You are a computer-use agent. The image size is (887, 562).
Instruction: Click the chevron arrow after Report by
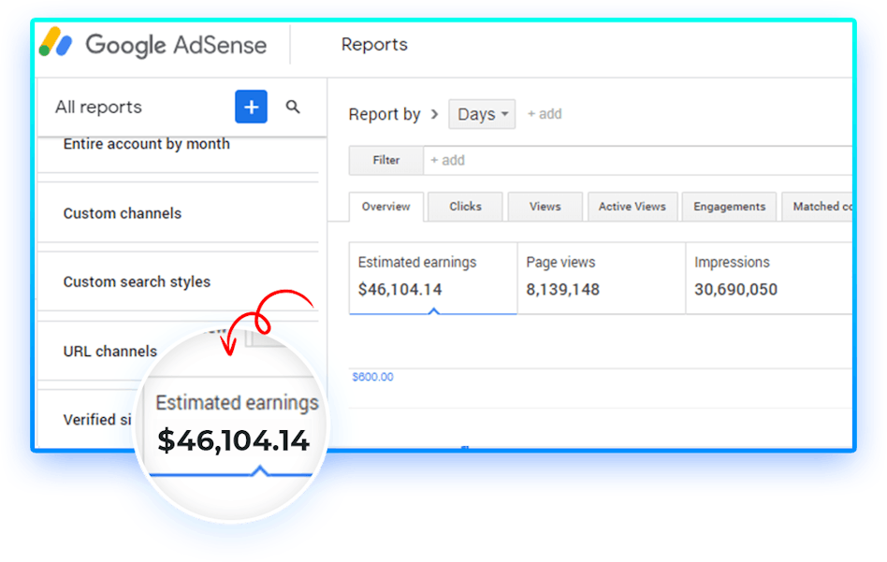pyautogui.click(x=434, y=114)
